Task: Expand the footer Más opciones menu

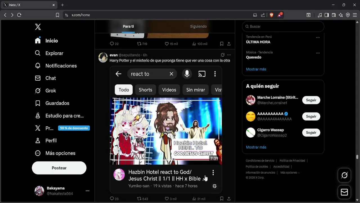Action: [x=290, y=173]
